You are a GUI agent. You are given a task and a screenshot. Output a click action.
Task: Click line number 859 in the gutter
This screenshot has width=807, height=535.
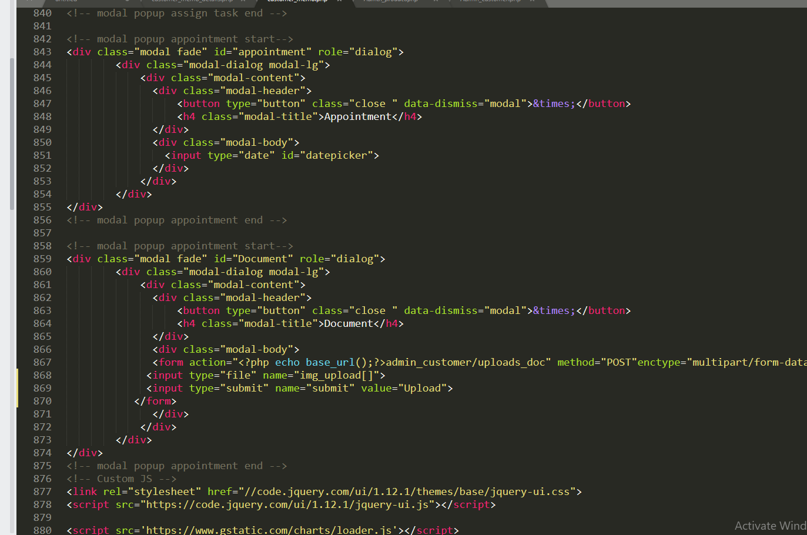point(42,259)
